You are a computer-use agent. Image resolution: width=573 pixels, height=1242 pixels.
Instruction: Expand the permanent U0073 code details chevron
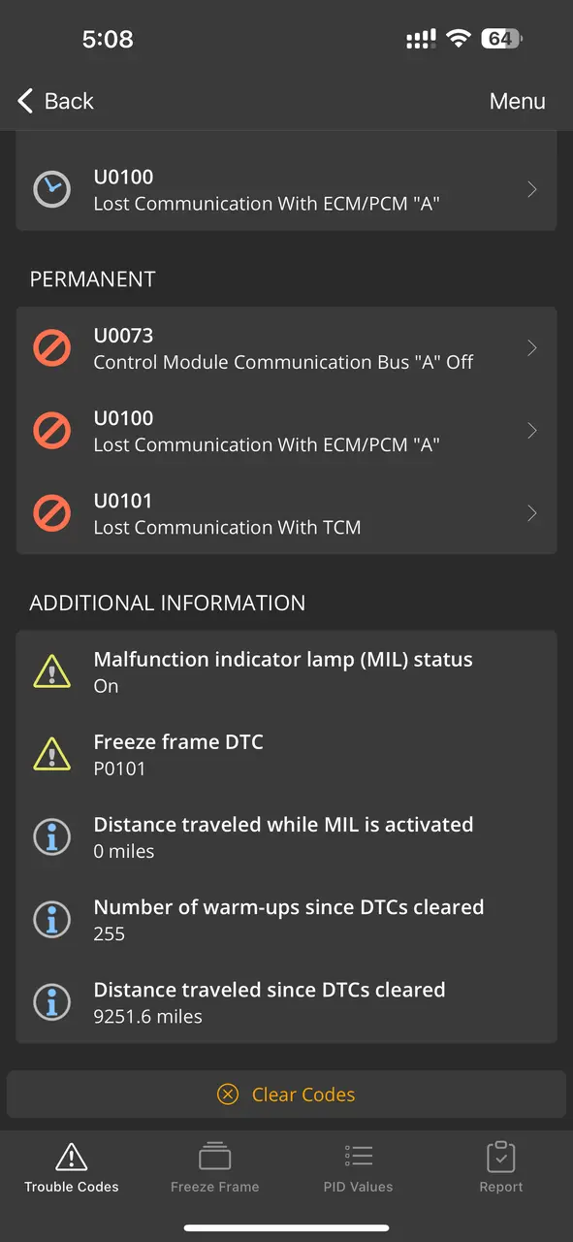(x=532, y=348)
